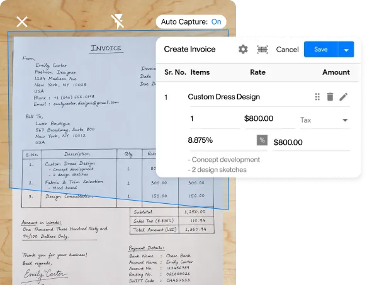Save the invoice

(321, 49)
